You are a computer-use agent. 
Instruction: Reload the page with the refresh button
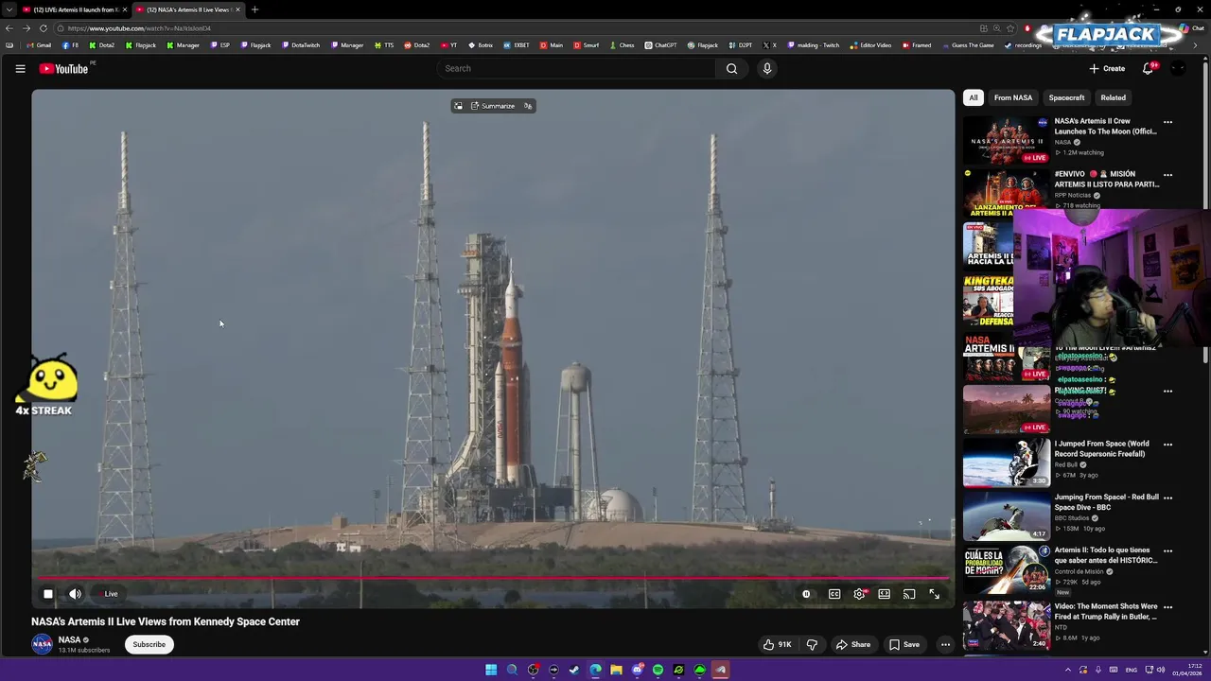click(43, 28)
